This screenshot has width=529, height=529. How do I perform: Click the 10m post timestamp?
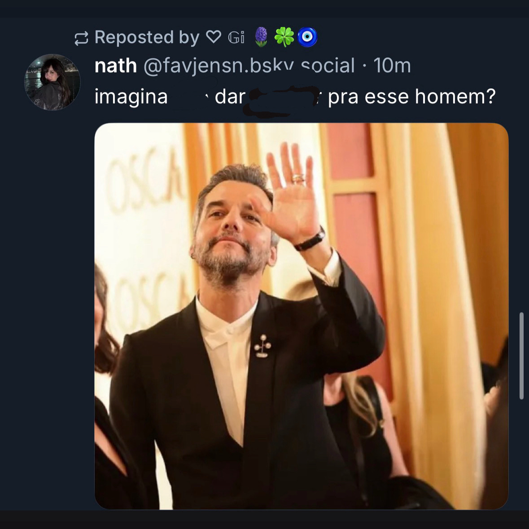coord(392,66)
